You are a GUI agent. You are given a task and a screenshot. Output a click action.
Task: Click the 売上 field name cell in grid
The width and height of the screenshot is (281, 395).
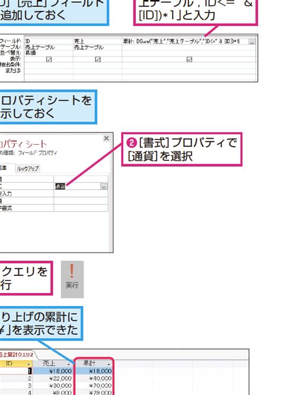click(98, 42)
